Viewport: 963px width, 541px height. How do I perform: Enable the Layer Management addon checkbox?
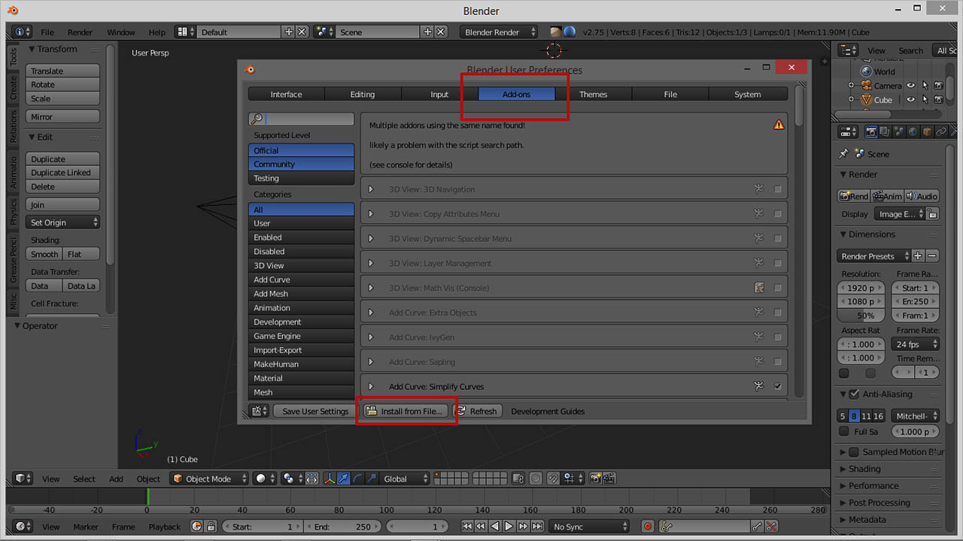pos(777,264)
